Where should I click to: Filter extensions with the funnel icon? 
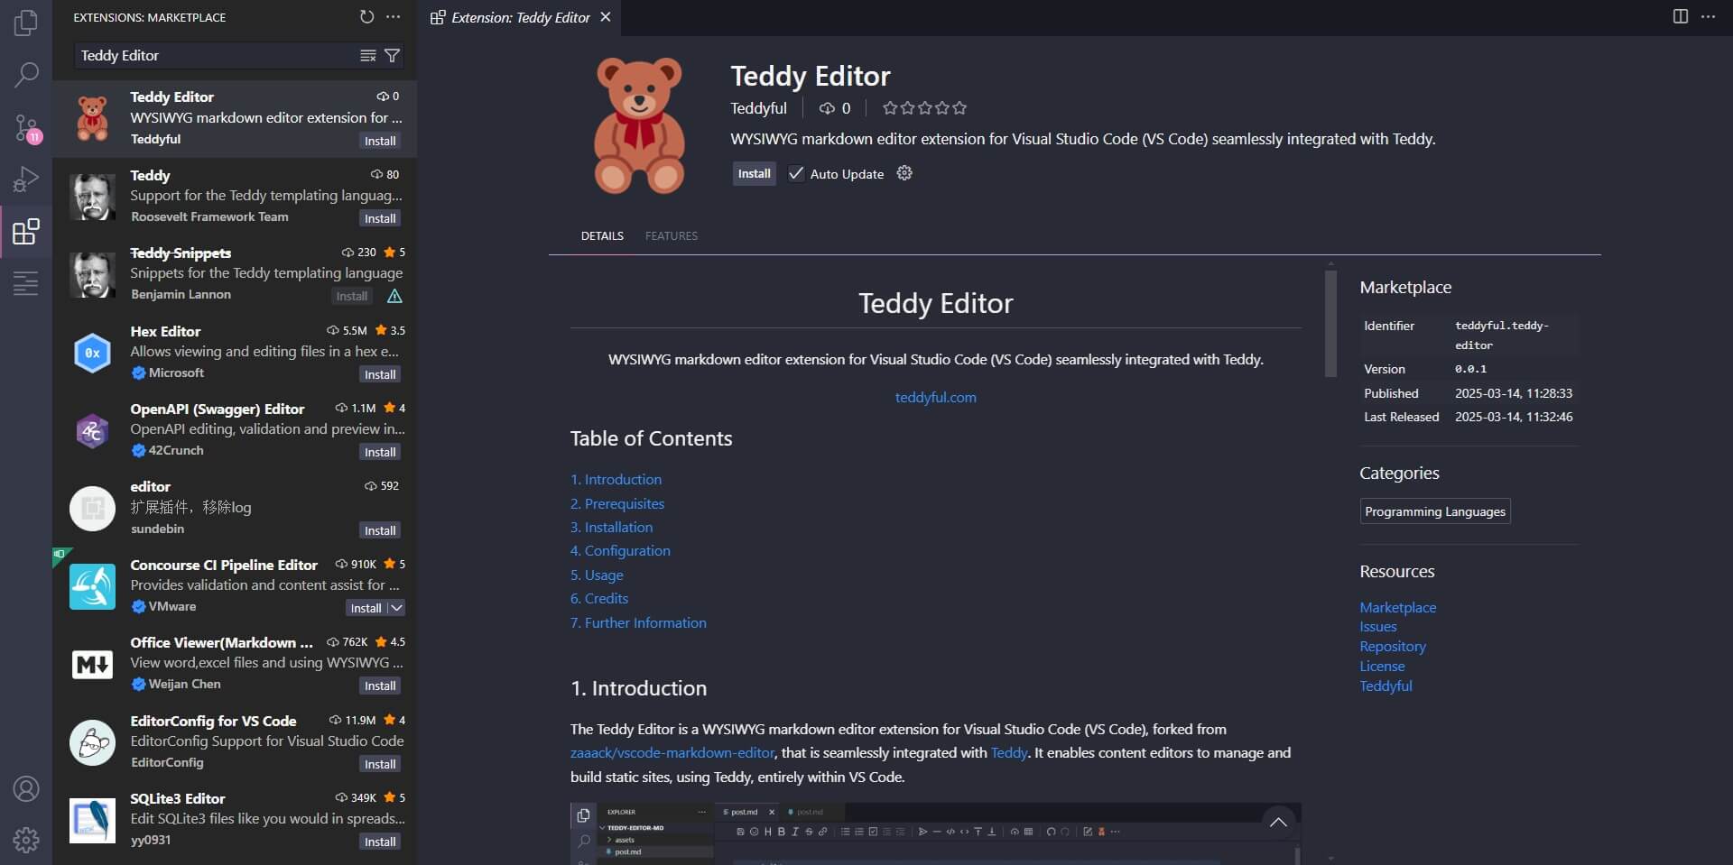(392, 55)
